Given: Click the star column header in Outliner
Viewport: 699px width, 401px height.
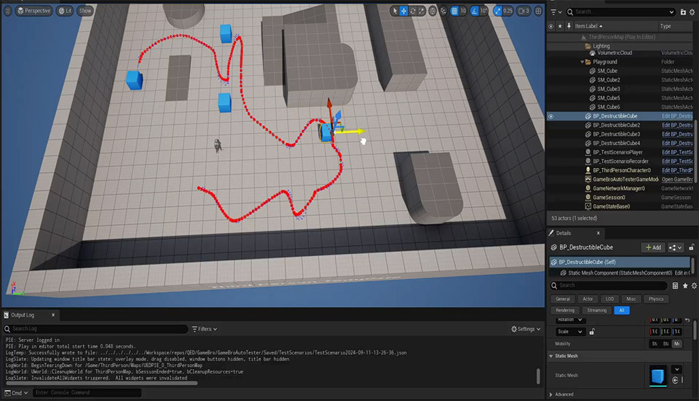Looking at the screenshot, I should [x=560, y=27].
